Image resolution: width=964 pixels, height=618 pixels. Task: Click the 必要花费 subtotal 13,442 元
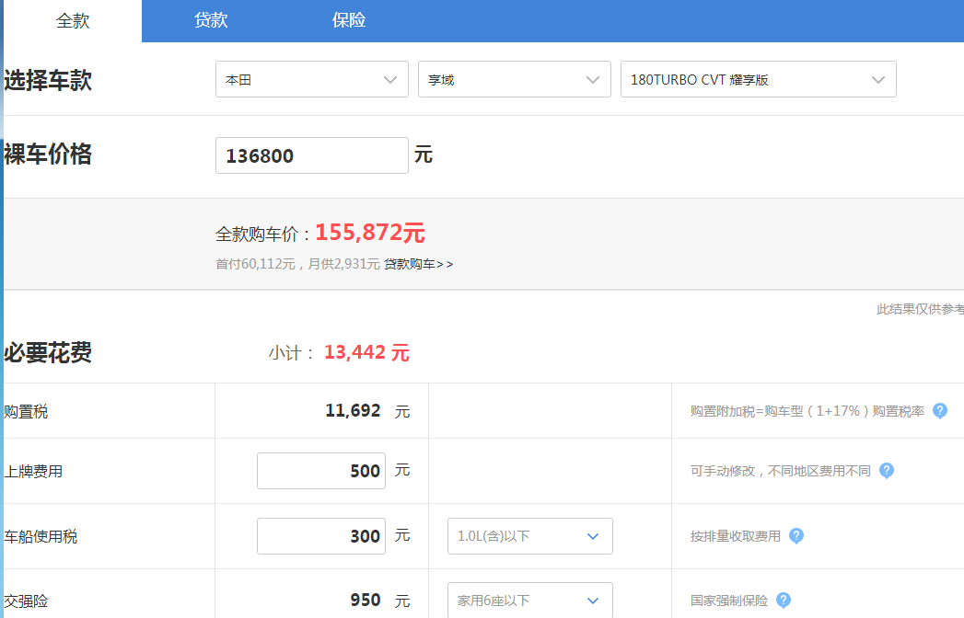point(366,352)
